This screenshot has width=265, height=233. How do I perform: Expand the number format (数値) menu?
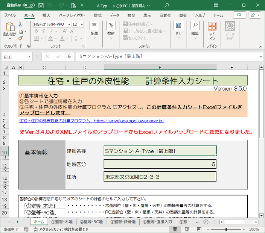point(111,31)
